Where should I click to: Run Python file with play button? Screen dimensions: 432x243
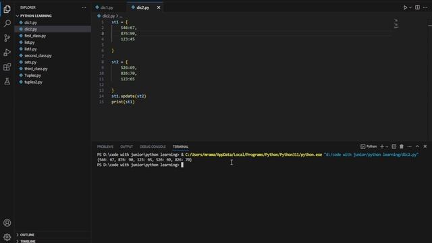pos(405,7)
